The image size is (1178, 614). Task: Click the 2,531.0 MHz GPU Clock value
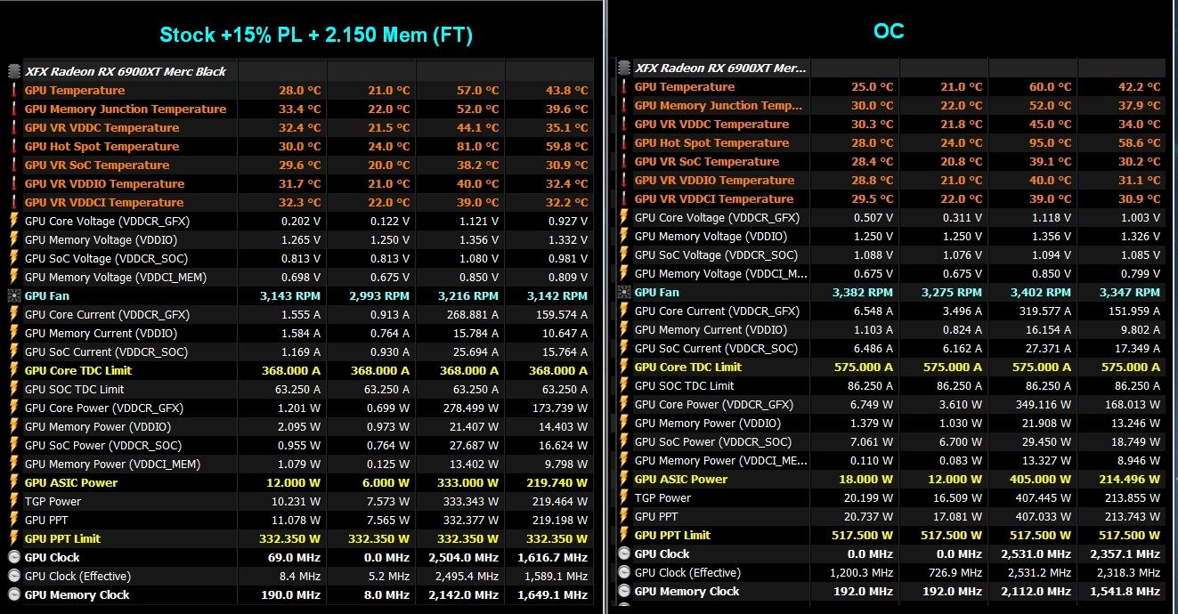(1038, 553)
